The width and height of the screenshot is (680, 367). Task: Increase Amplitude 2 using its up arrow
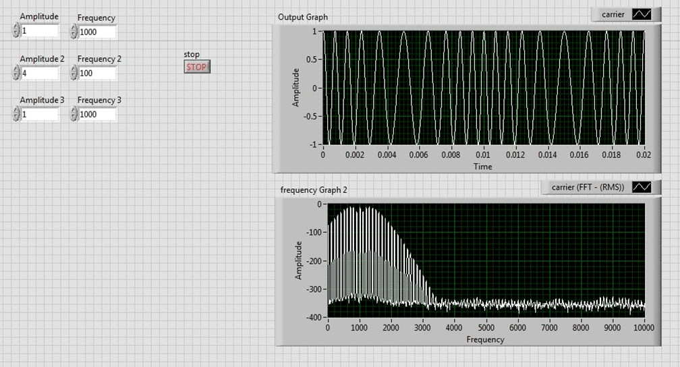[x=16, y=69]
